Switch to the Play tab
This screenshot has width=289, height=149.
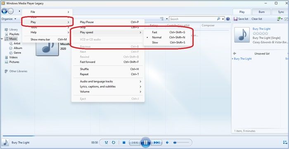coord(242,12)
